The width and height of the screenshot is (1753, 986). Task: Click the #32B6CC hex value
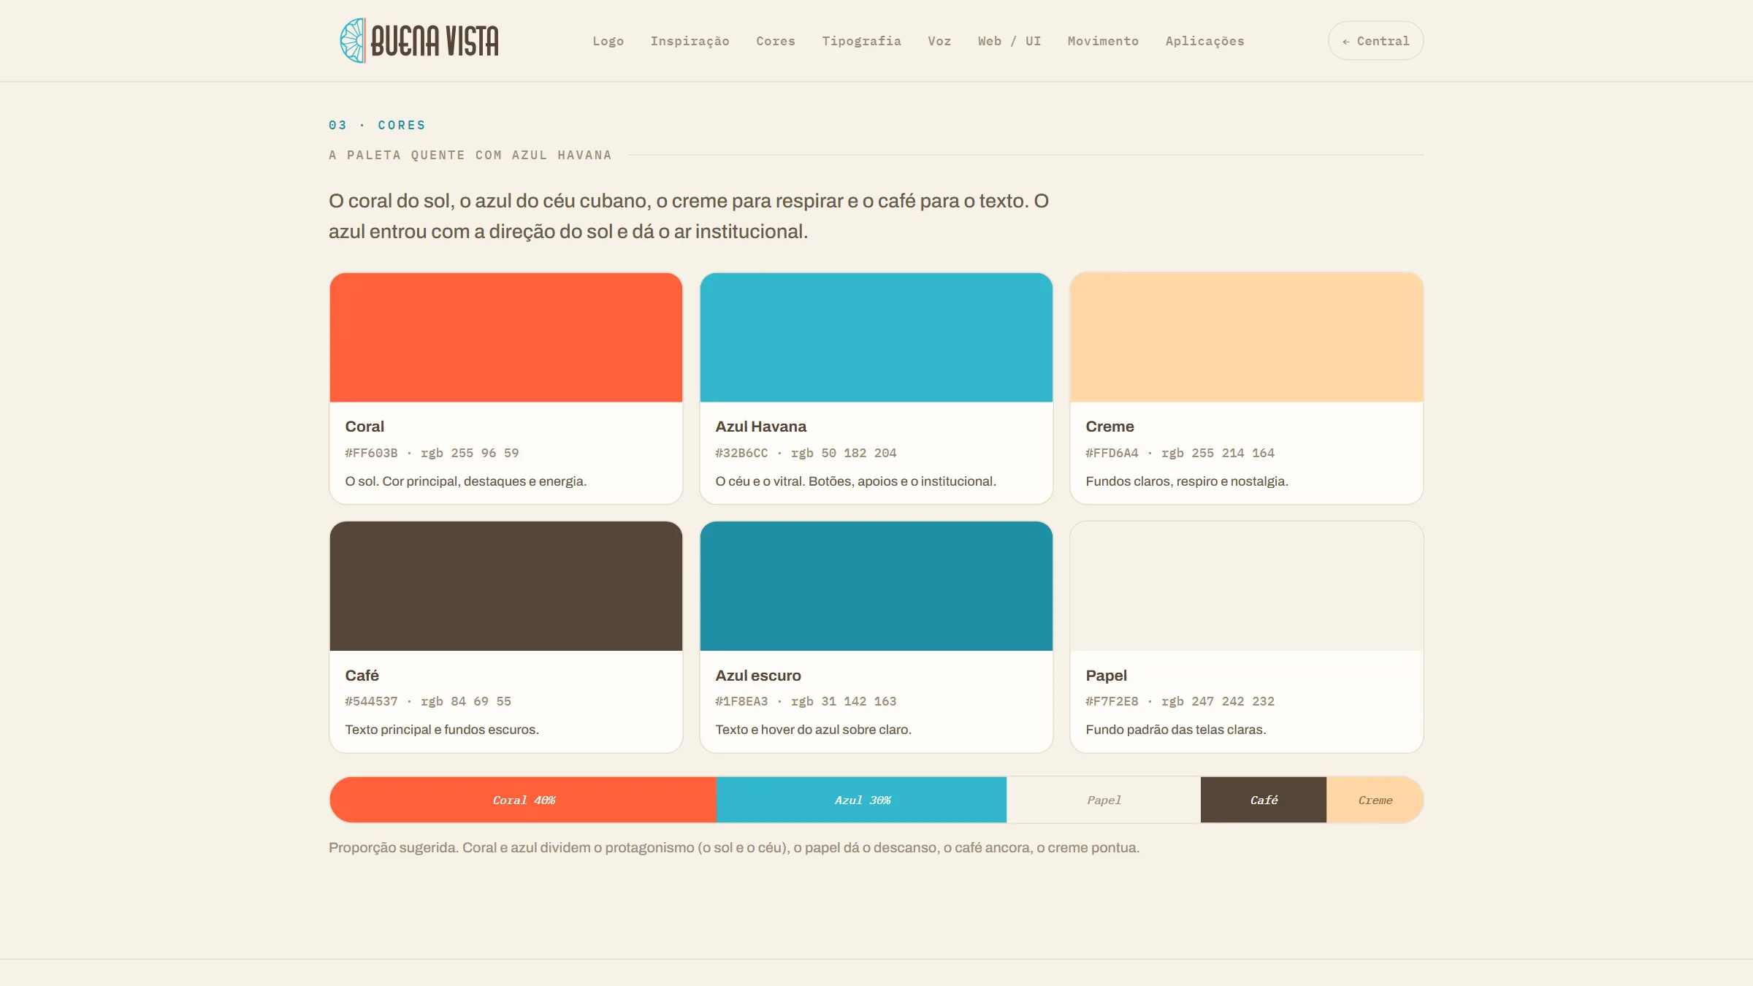point(741,453)
